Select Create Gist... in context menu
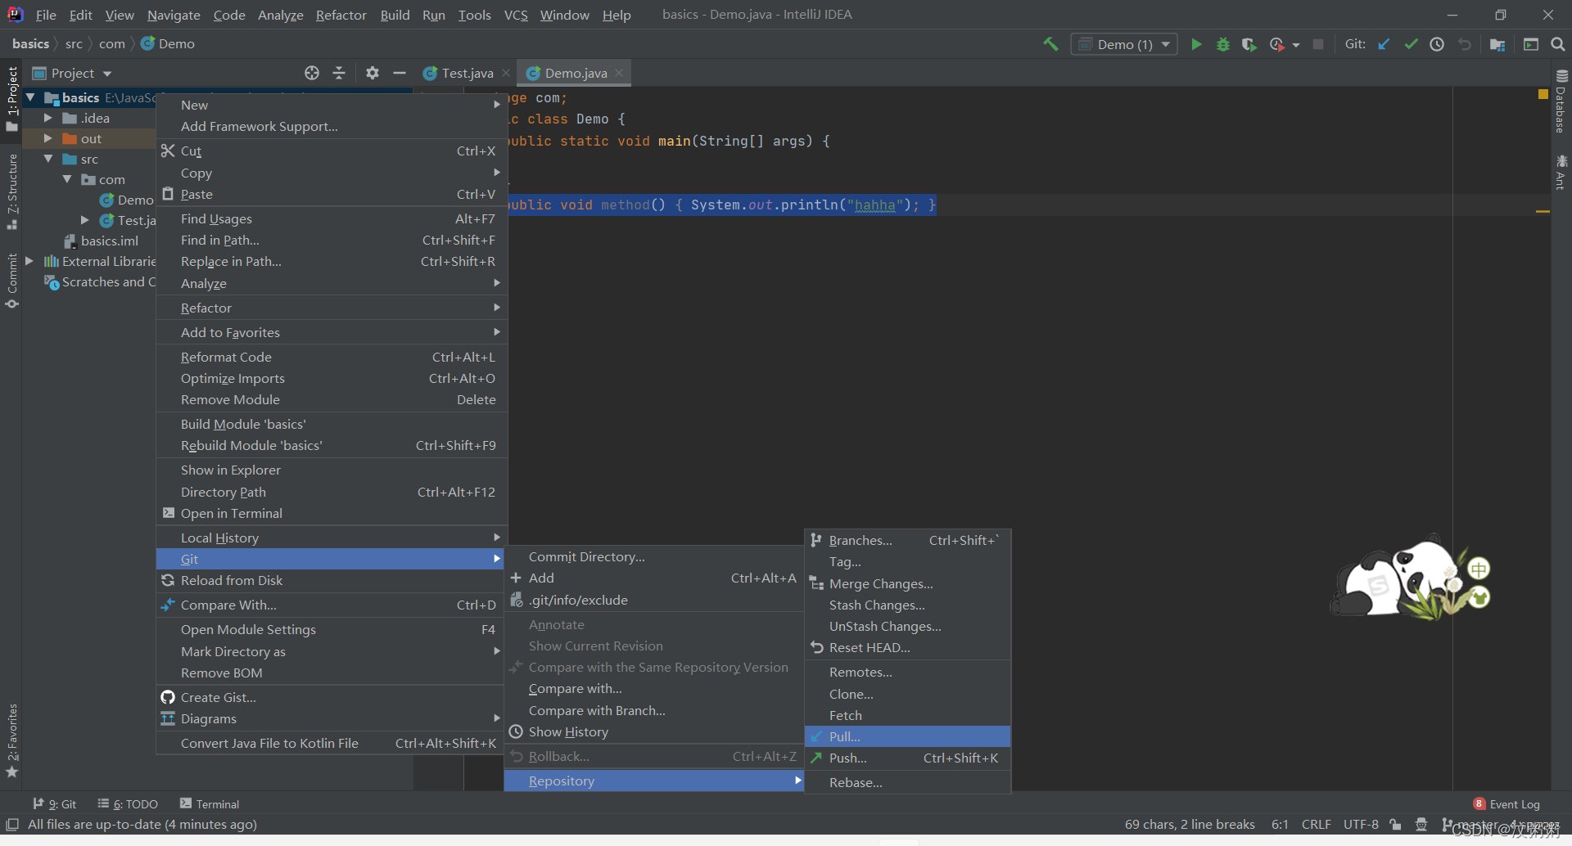 coord(332,697)
